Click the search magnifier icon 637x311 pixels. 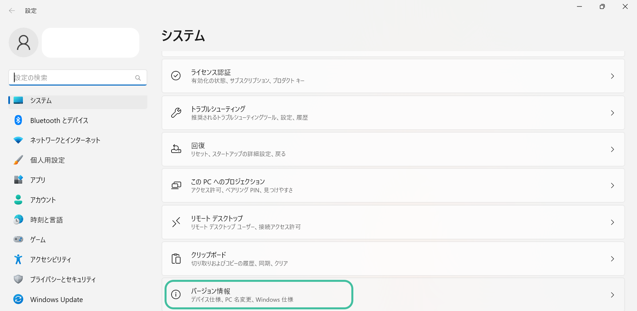pyautogui.click(x=138, y=78)
